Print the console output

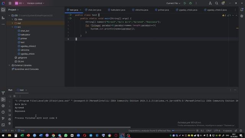pyautogui.click(x=10, y=119)
